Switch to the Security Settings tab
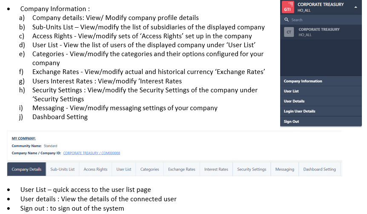Image resolution: width=367 pixels, height=214 pixels. point(252,169)
